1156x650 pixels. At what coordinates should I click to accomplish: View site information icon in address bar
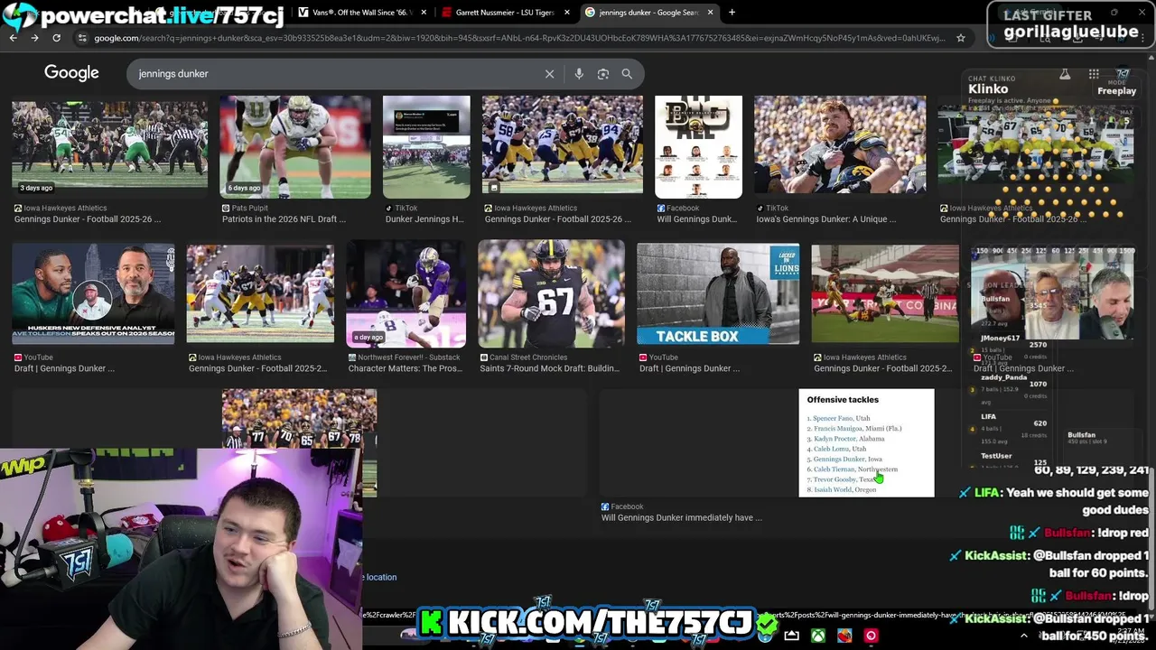click(82, 38)
